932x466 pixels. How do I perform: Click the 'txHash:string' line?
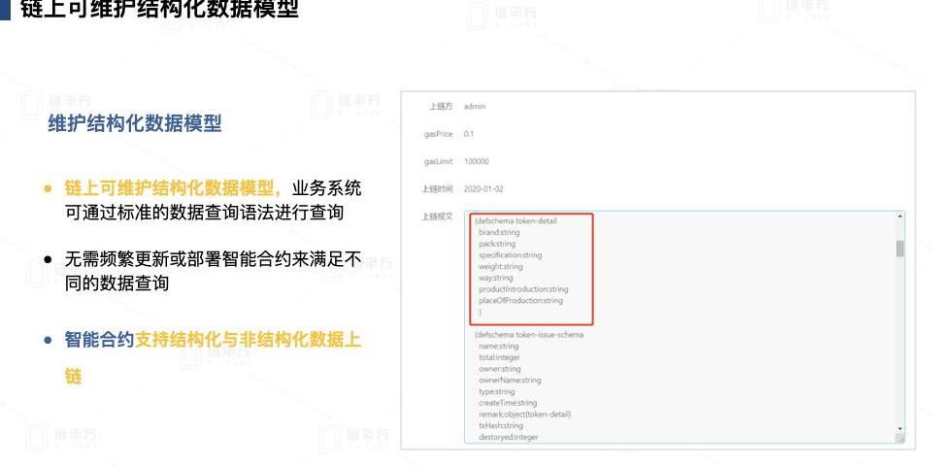coord(501,425)
